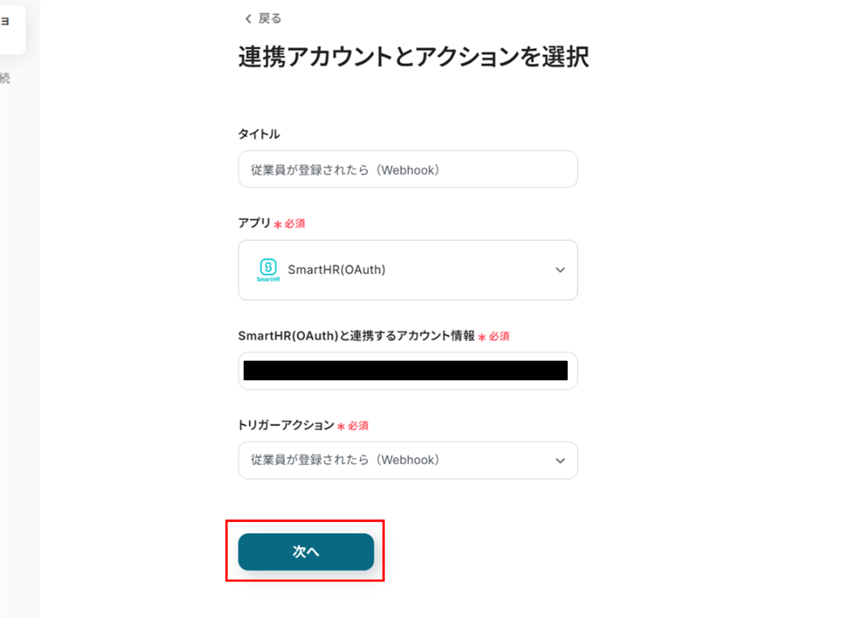Click the SmartHR(OAuth)と連携するアカウント情報 label

(x=356, y=336)
